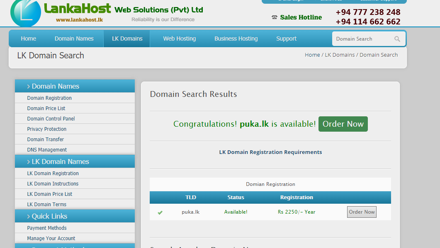Open Domain Transfer sidebar link
This screenshot has width=440, height=248.
tap(46, 140)
